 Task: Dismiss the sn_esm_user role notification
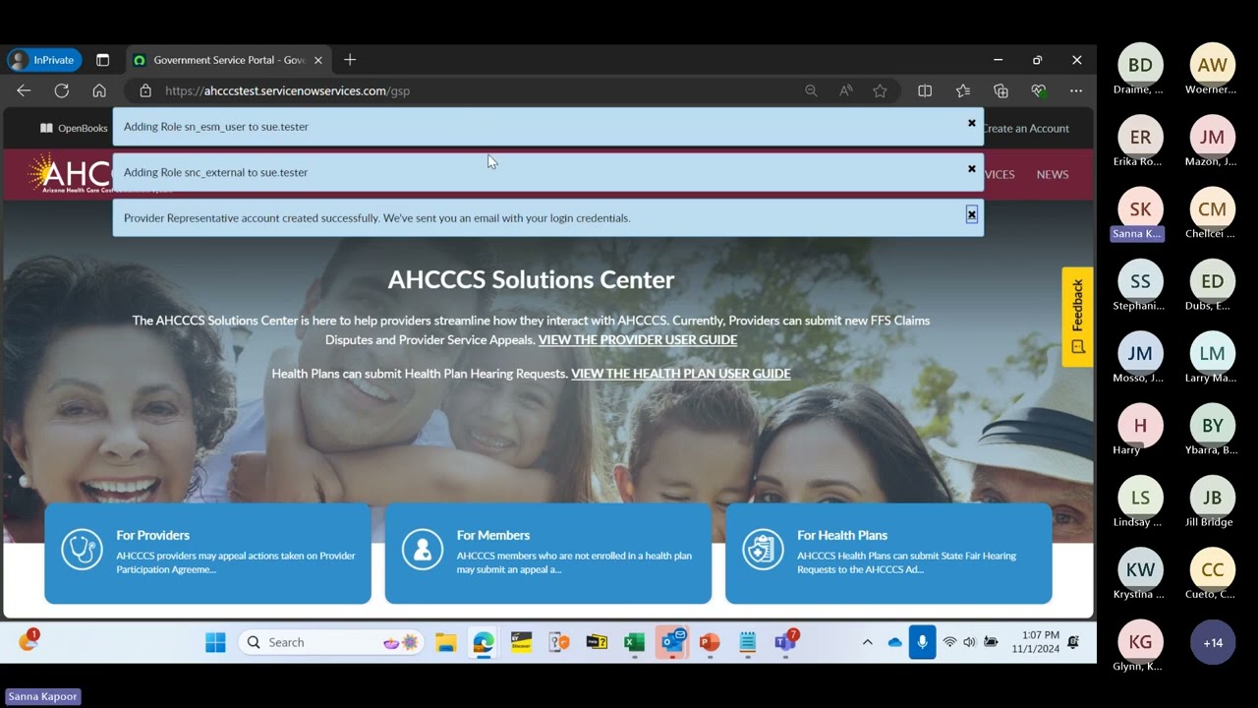coord(972,123)
